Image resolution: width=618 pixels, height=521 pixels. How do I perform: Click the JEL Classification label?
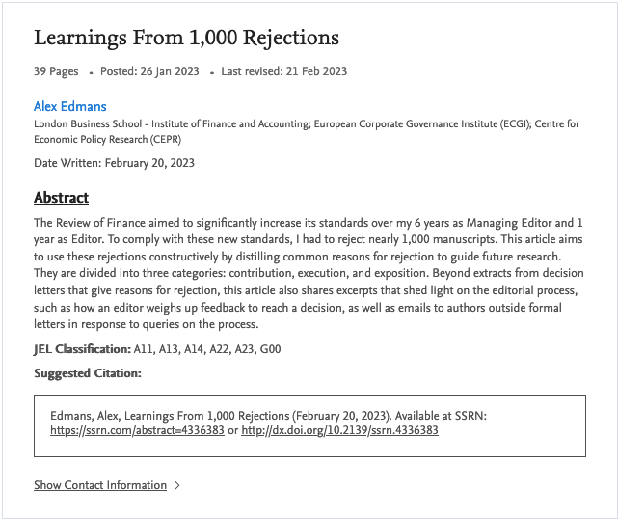click(x=82, y=348)
